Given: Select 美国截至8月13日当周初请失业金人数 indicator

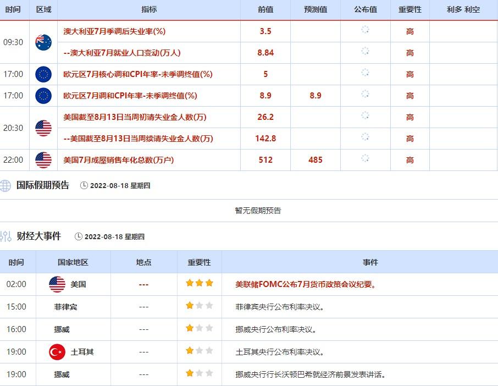Looking at the screenshot, I should click(x=135, y=117).
